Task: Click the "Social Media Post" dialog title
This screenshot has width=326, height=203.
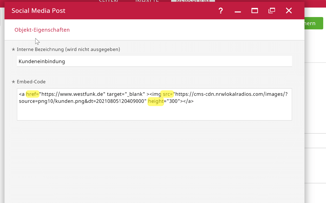Action: (x=38, y=11)
